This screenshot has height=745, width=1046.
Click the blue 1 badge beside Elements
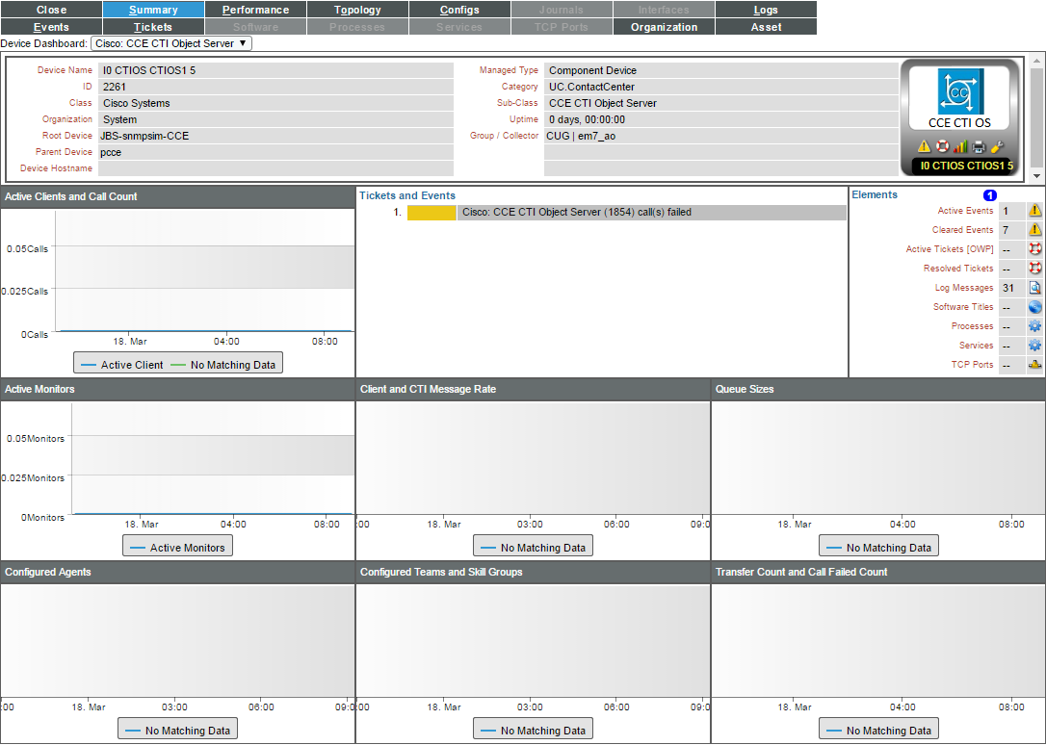point(990,195)
